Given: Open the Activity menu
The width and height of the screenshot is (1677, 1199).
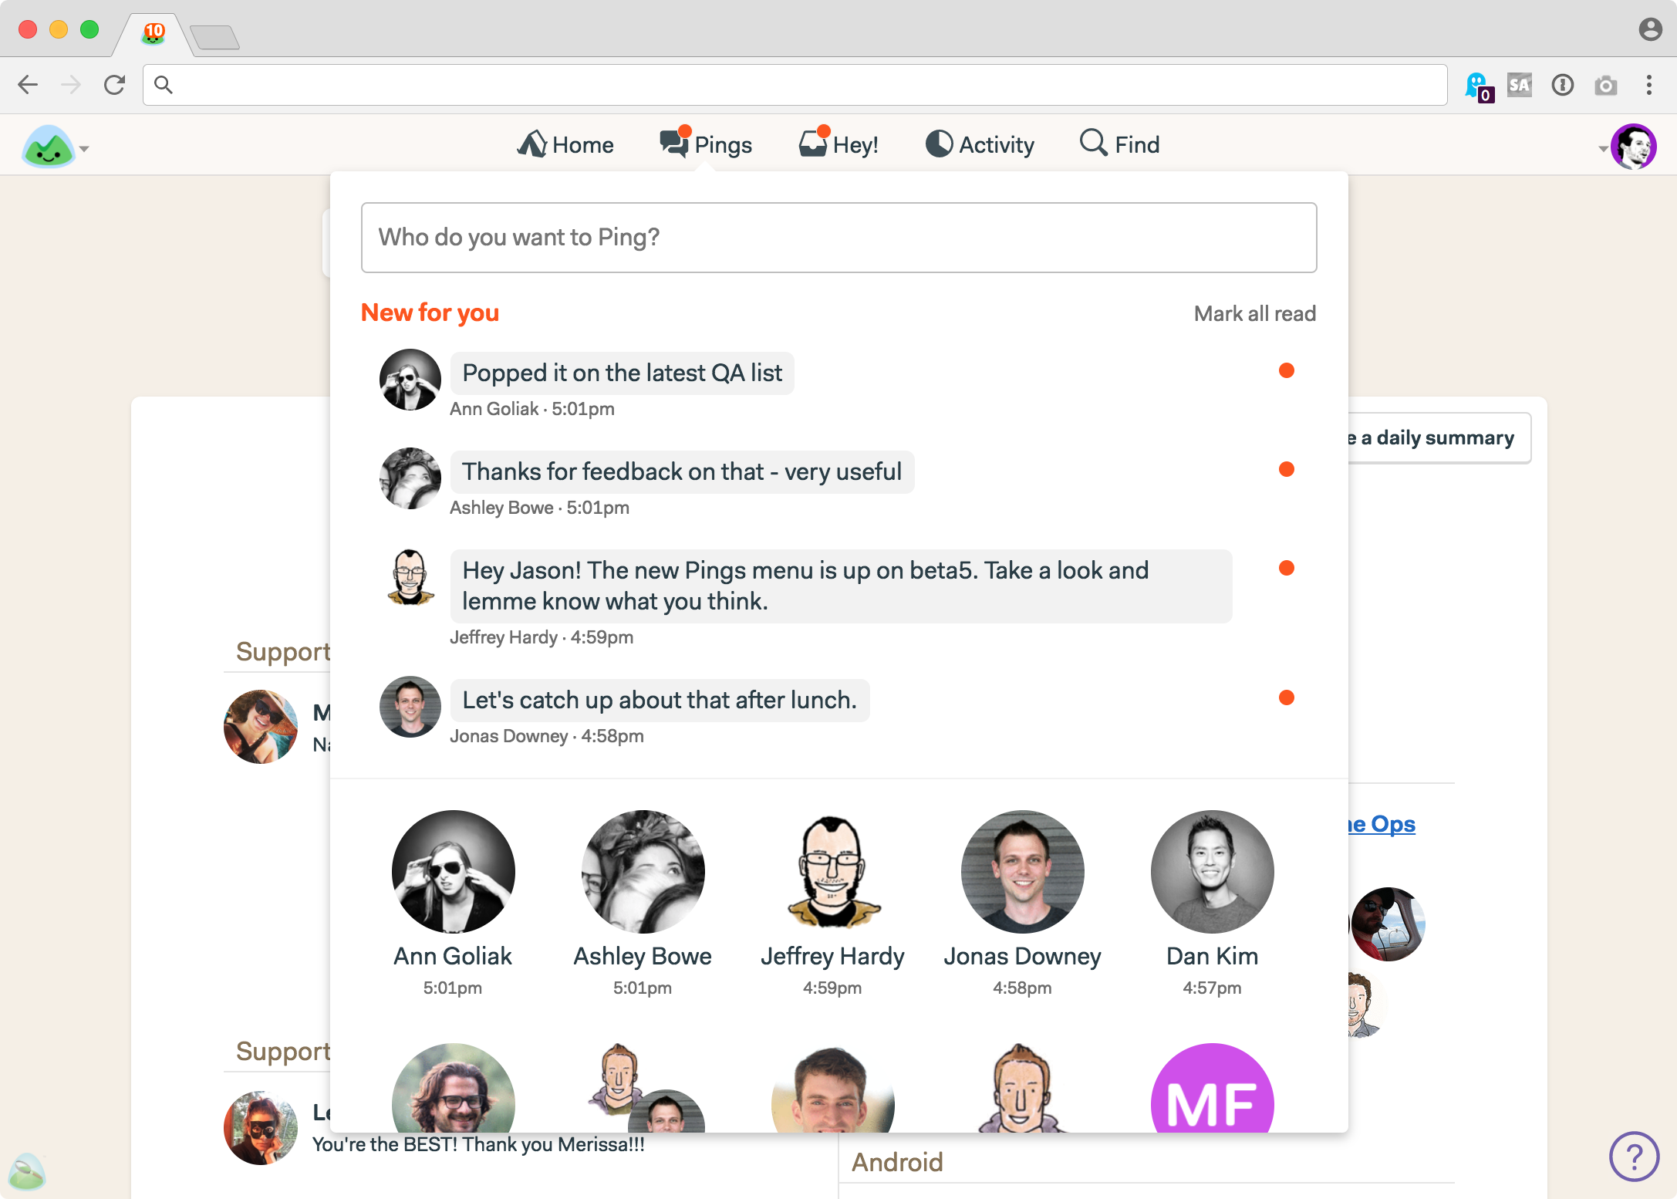Looking at the screenshot, I should [980, 144].
